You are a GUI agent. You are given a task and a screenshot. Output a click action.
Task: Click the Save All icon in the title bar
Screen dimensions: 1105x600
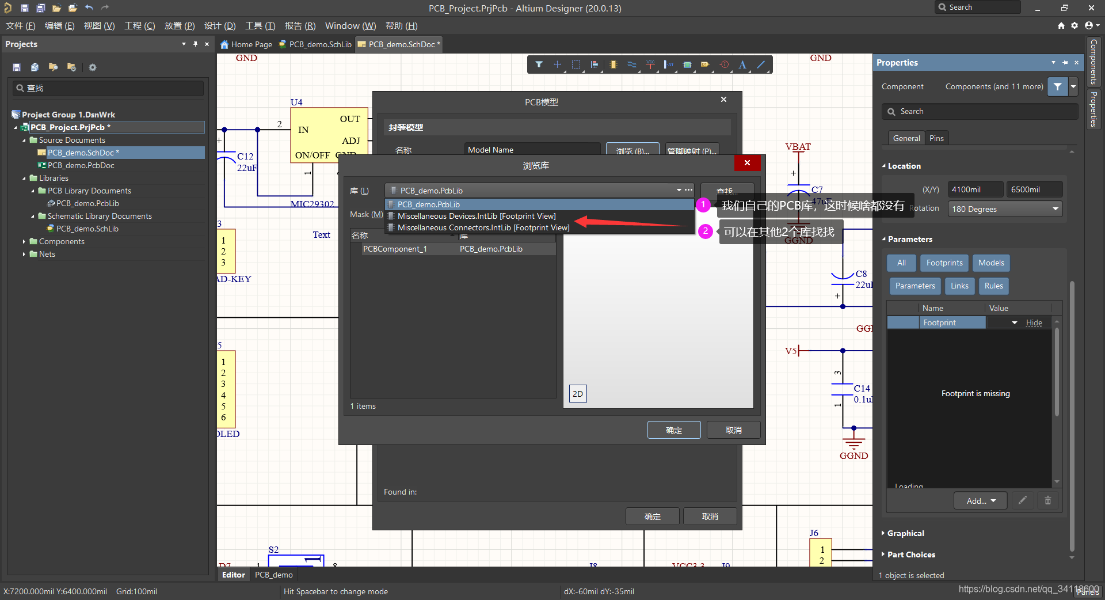pos(40,8)
